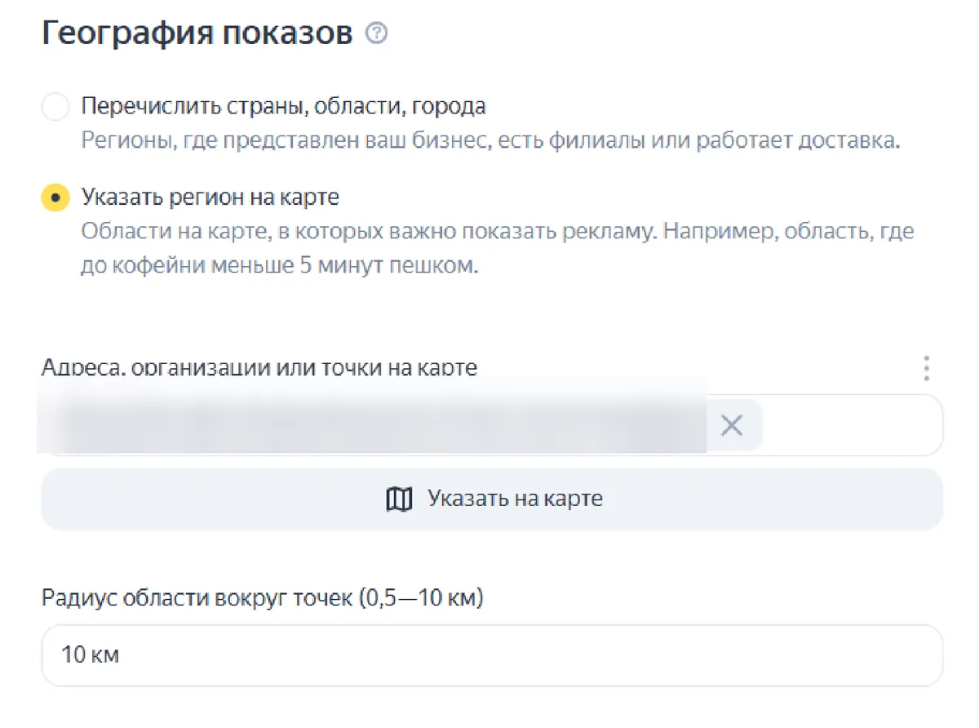
Task: Click description mentioning до кофейни меньше 5 минут
Action: click(x=497, y=249)
